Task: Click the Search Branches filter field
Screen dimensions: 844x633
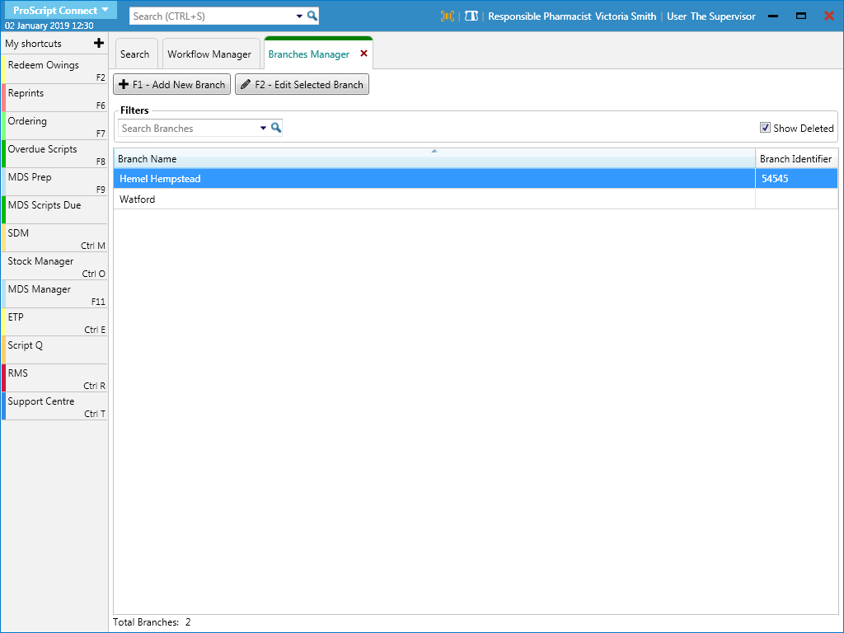Action: coord(189,128)
